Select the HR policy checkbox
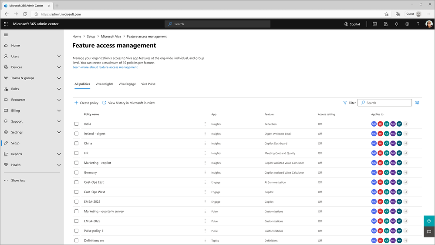 [76, 153]
